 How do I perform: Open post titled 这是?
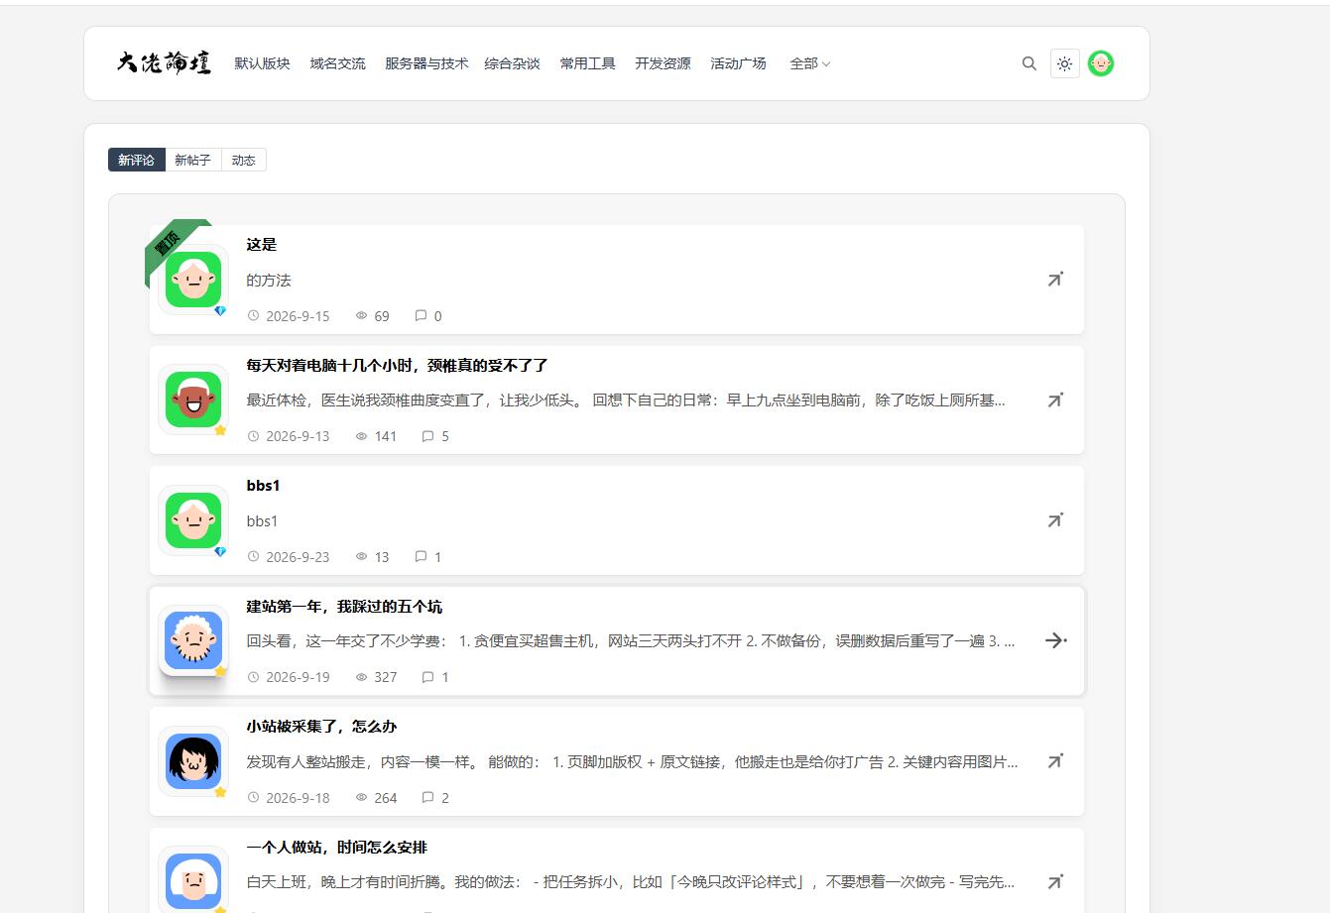pyautogui.click(x=262, y=245)
